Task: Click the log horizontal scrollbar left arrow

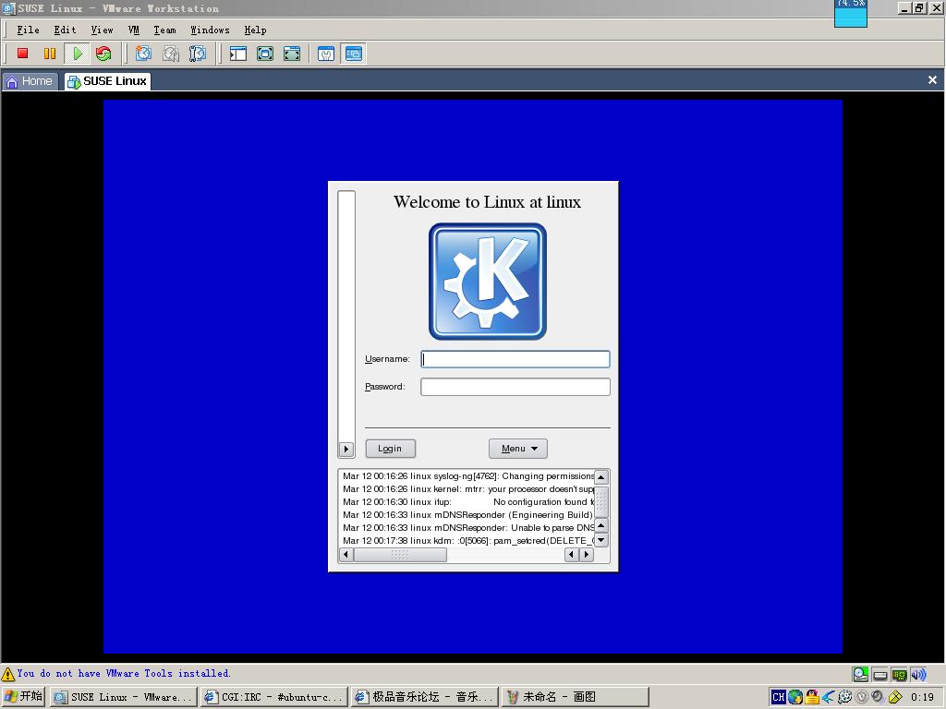Action: tap(346, 554)
